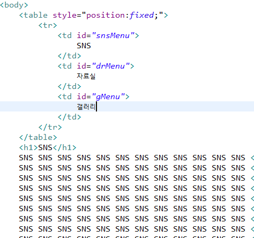Click the gMenu id value
254x238 pixels.
[108, 96]
